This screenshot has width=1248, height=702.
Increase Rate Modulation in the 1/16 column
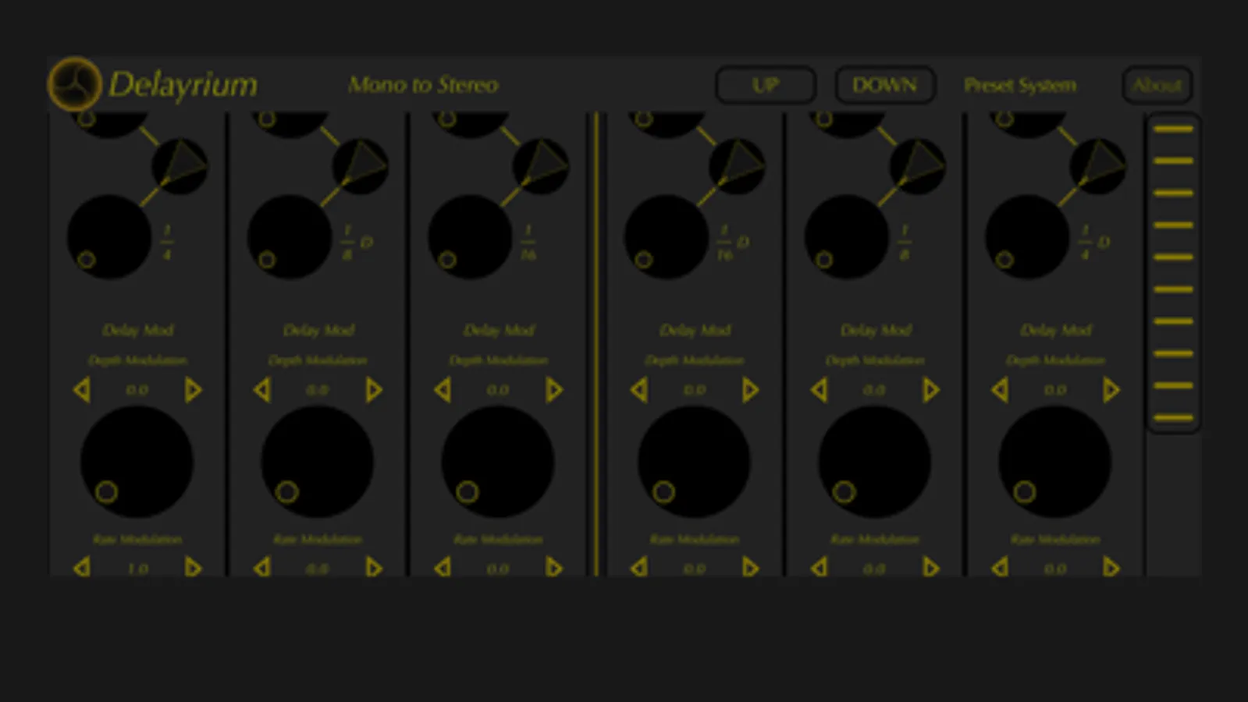point(553,567)
